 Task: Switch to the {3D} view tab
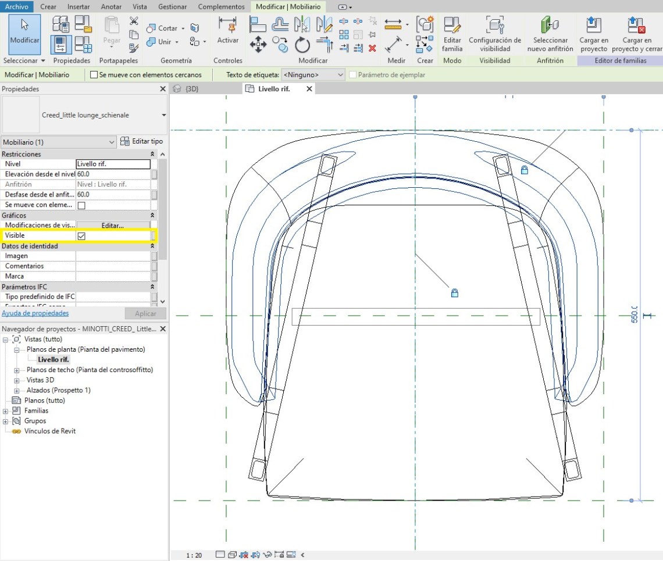pyautogui.click(x=192, y=89)
